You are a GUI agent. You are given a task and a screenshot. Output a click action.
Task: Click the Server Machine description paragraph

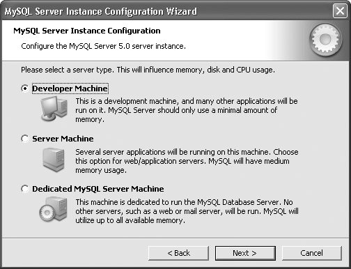click(187, 161)
